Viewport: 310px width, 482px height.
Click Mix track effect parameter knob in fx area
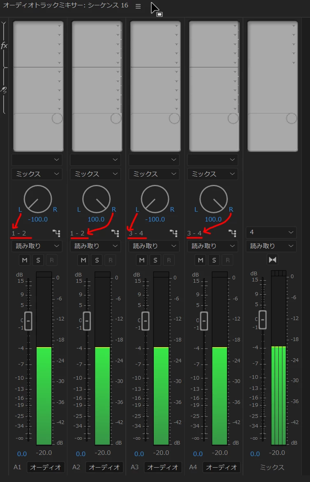click(x=291, y=118)
